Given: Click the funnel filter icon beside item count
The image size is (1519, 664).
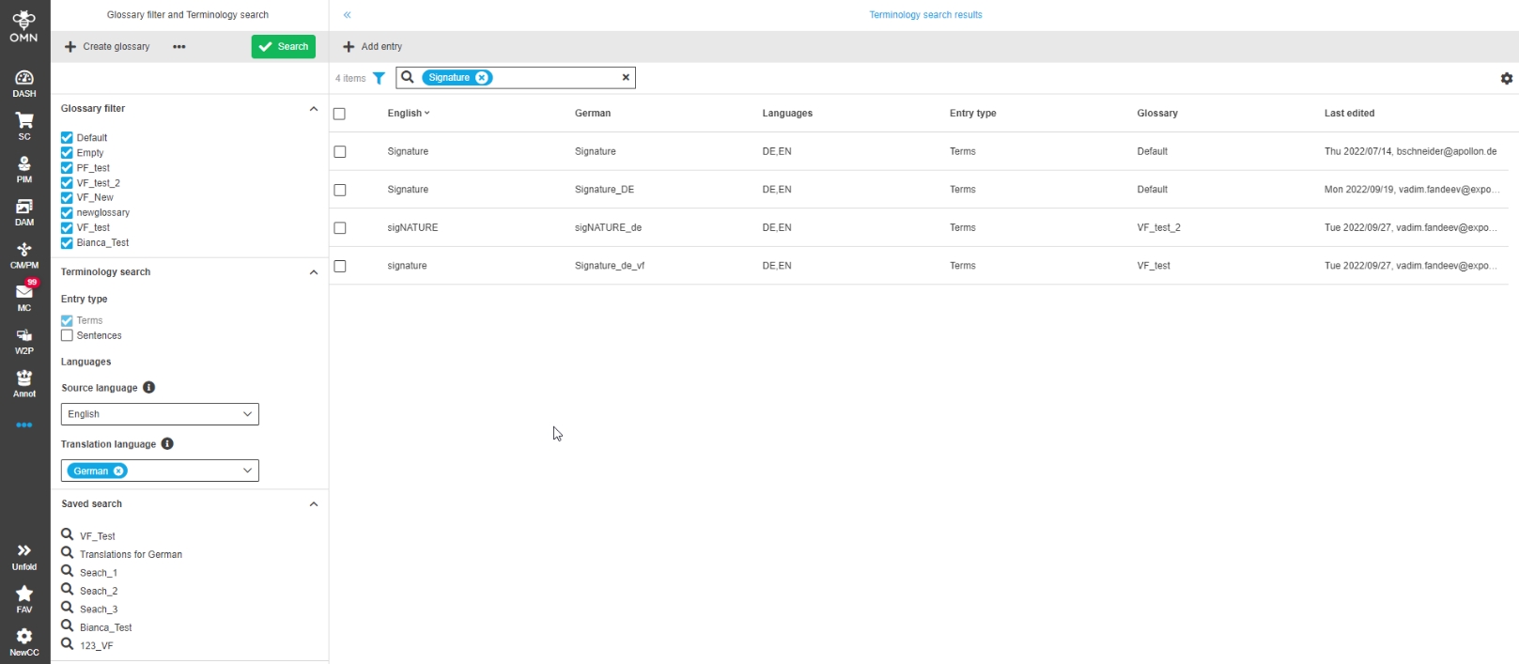Looking at the screenshot, I should point(379,79).
